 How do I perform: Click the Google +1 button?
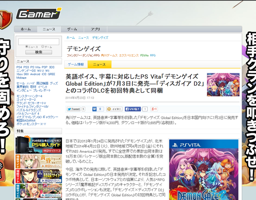click(x=154, y=109)
